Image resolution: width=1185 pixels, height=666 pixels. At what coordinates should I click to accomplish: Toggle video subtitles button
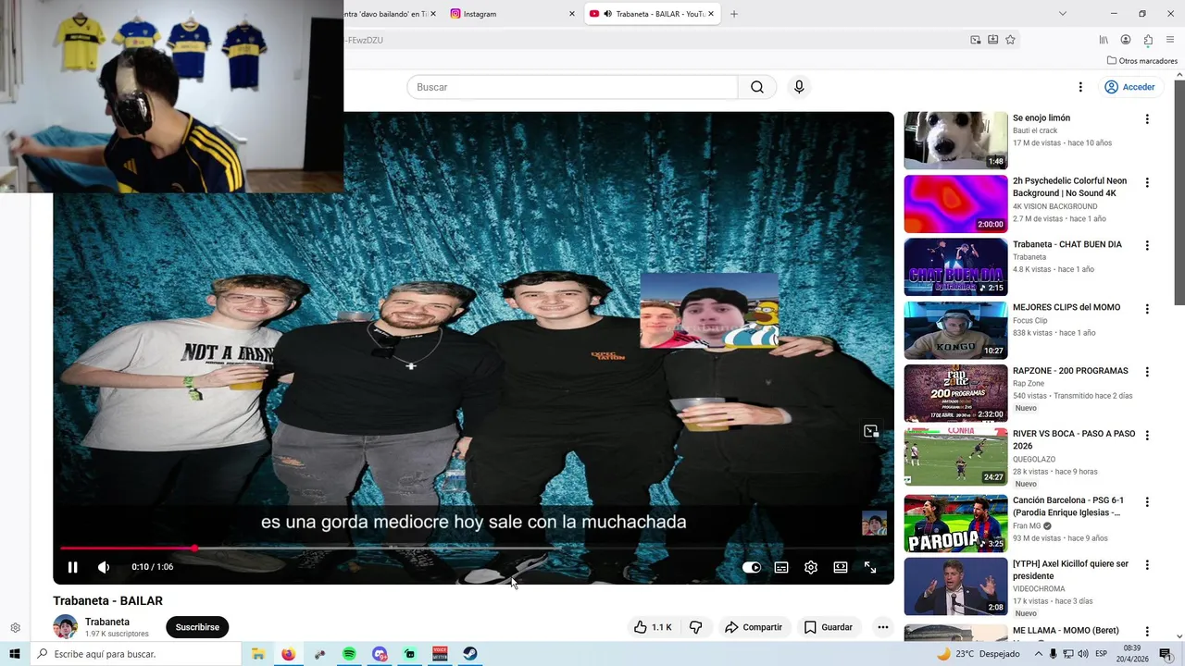781,567
